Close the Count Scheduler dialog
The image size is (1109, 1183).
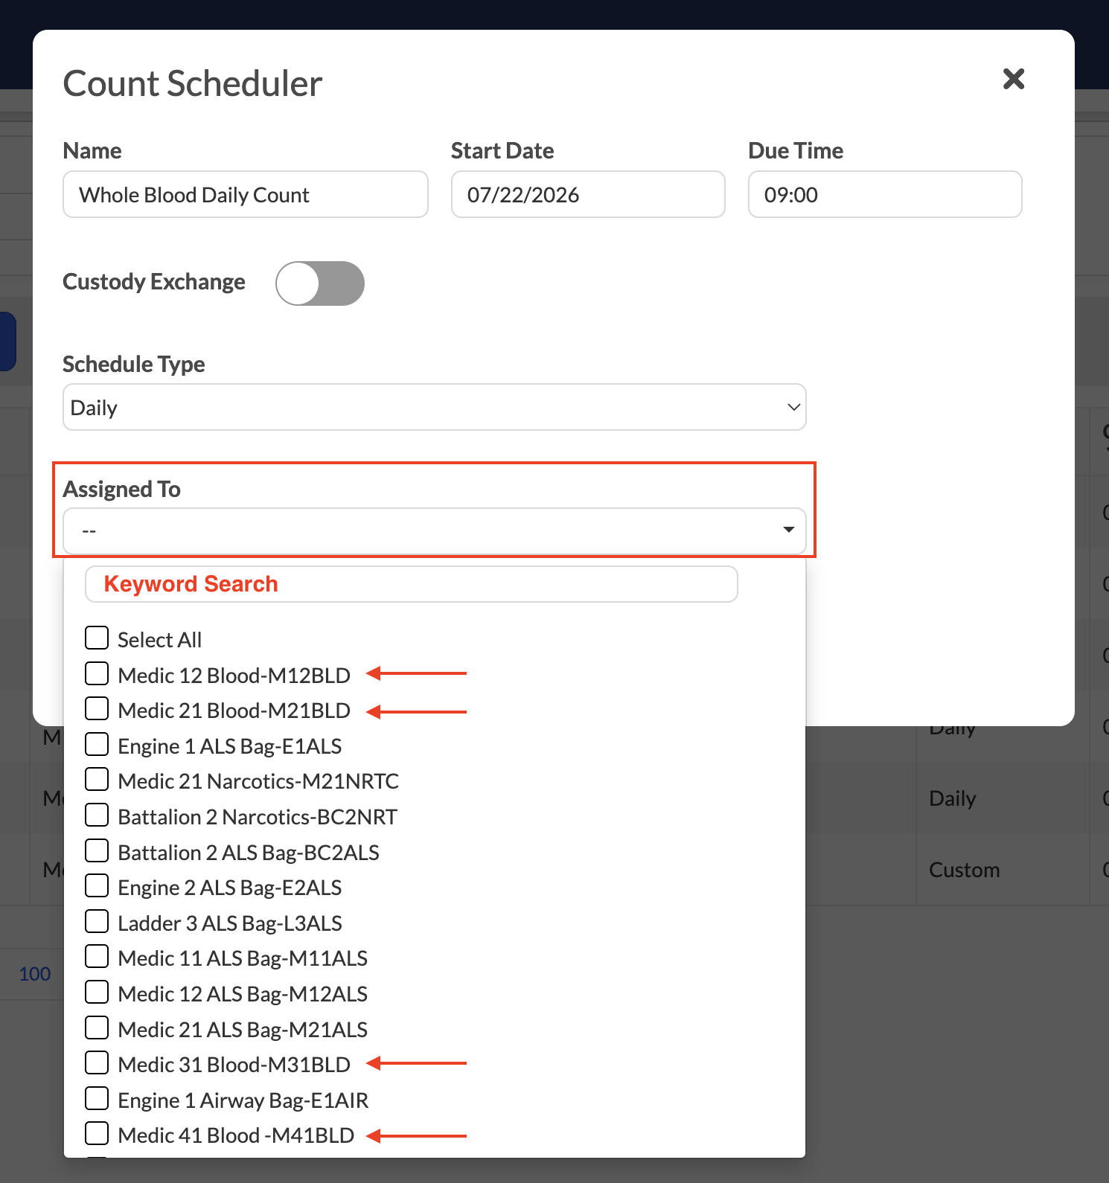point(1014,79)
